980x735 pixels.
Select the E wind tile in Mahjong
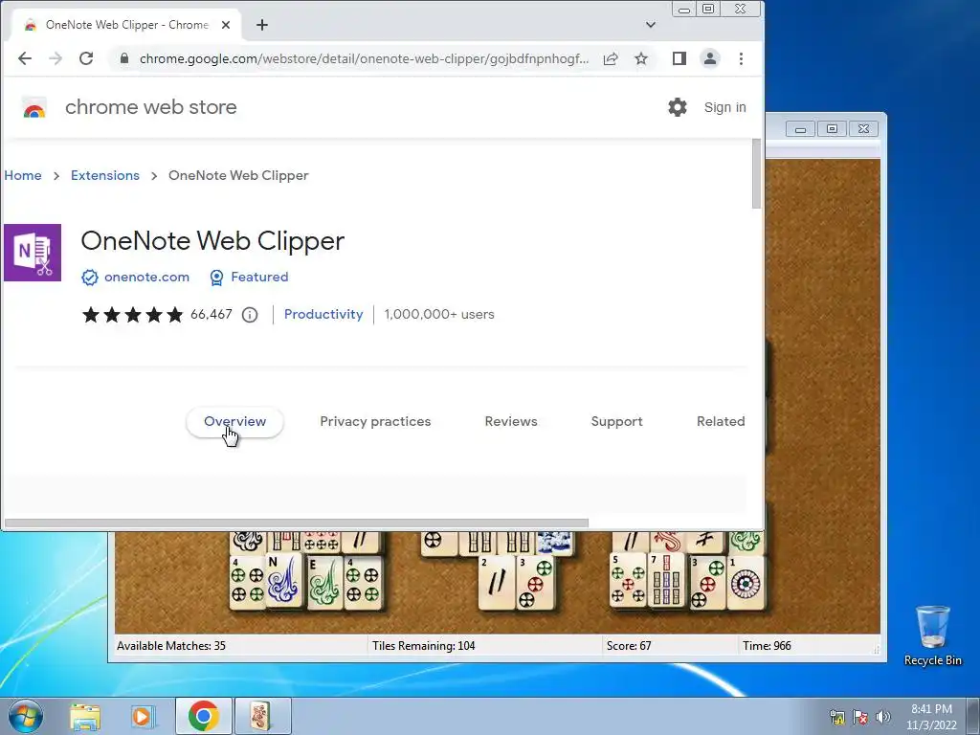coord(323,582)
